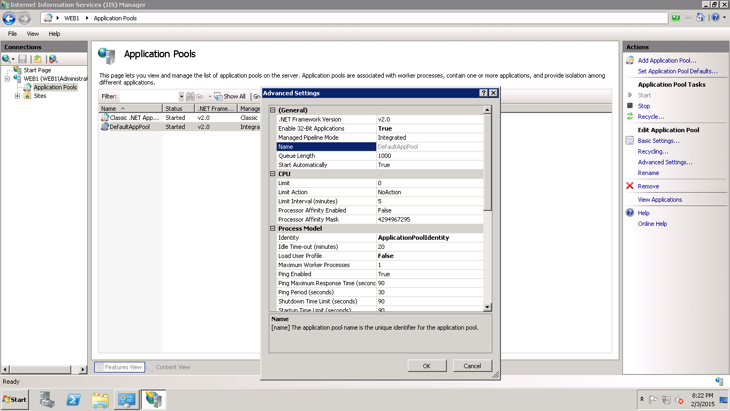Open address bar help dropdown arrow
Image resolution: width=730 pixels, height=411 pixels.
coord(724,18)
